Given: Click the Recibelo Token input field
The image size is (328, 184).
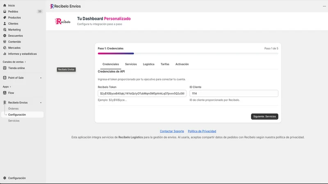Looking at the screenshot, I should (x=142, y=94).
